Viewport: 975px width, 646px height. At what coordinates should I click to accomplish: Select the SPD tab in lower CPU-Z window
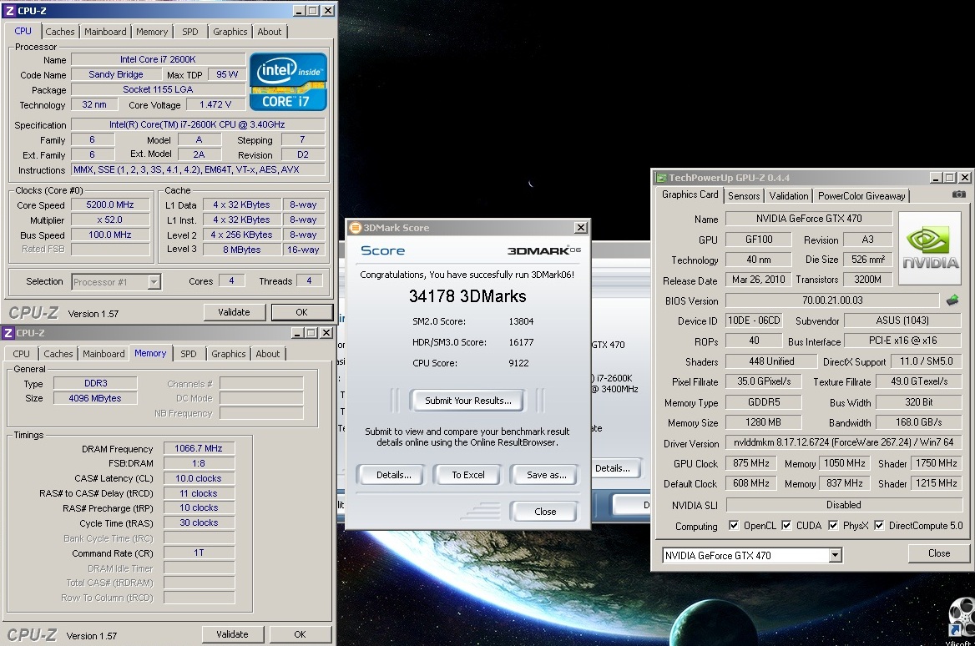tap(189, 354)
